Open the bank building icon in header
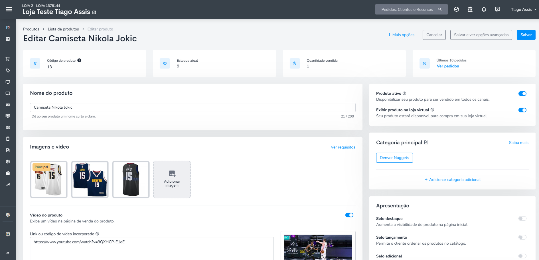The width and height of the screenshot is (539, 260). (470, 9)
